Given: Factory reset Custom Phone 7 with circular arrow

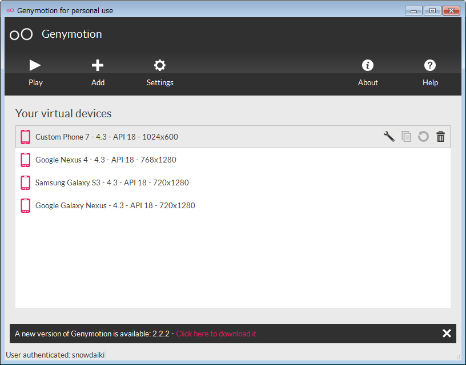Looking at the screenshot, I should pos(423,137).
